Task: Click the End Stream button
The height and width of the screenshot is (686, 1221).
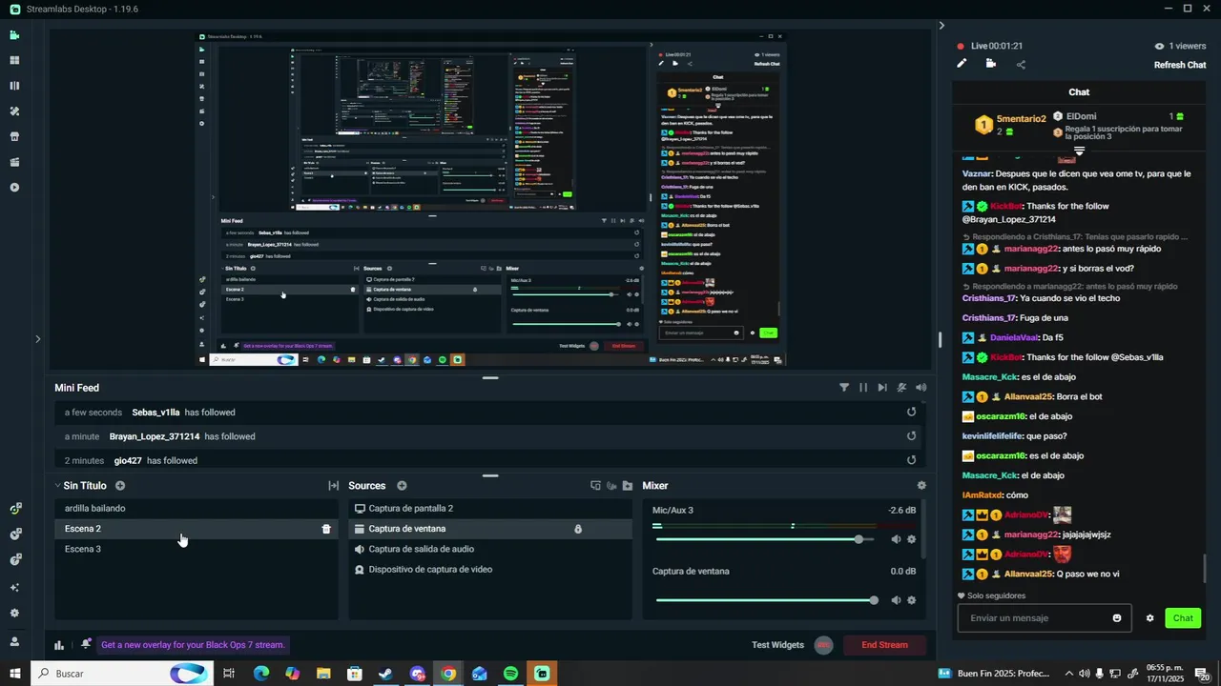Action: coord(884,645)
